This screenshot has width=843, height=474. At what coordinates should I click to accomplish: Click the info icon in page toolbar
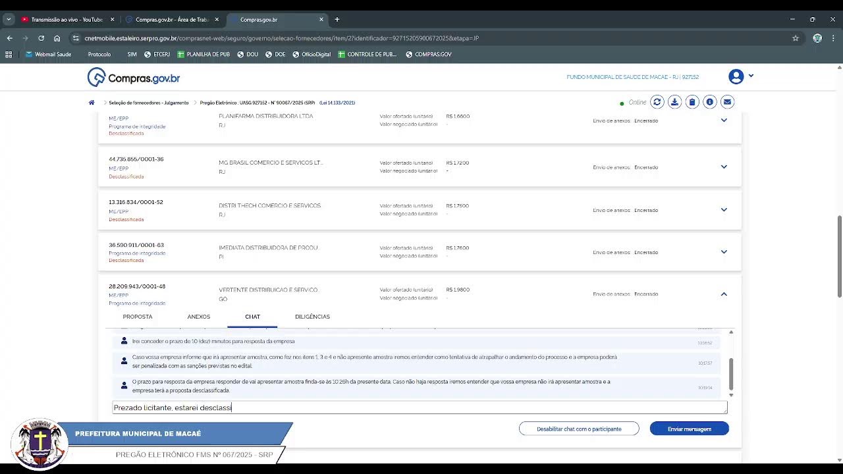709,102
